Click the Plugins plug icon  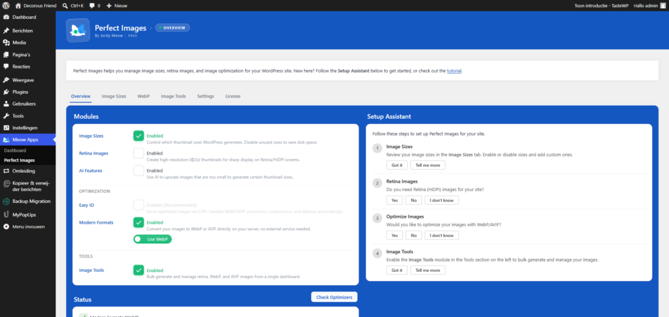(x=6, y=92)
